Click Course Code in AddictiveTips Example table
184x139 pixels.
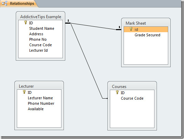[41, 45]
